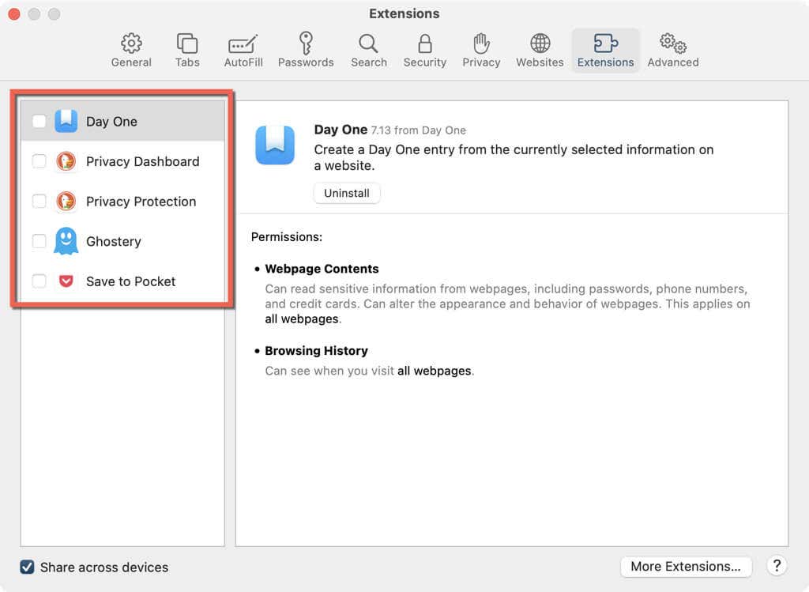Enable the Privacy Protection extension checkbox
The width and height of the screenshot is (809, 592).
[40, 201]
